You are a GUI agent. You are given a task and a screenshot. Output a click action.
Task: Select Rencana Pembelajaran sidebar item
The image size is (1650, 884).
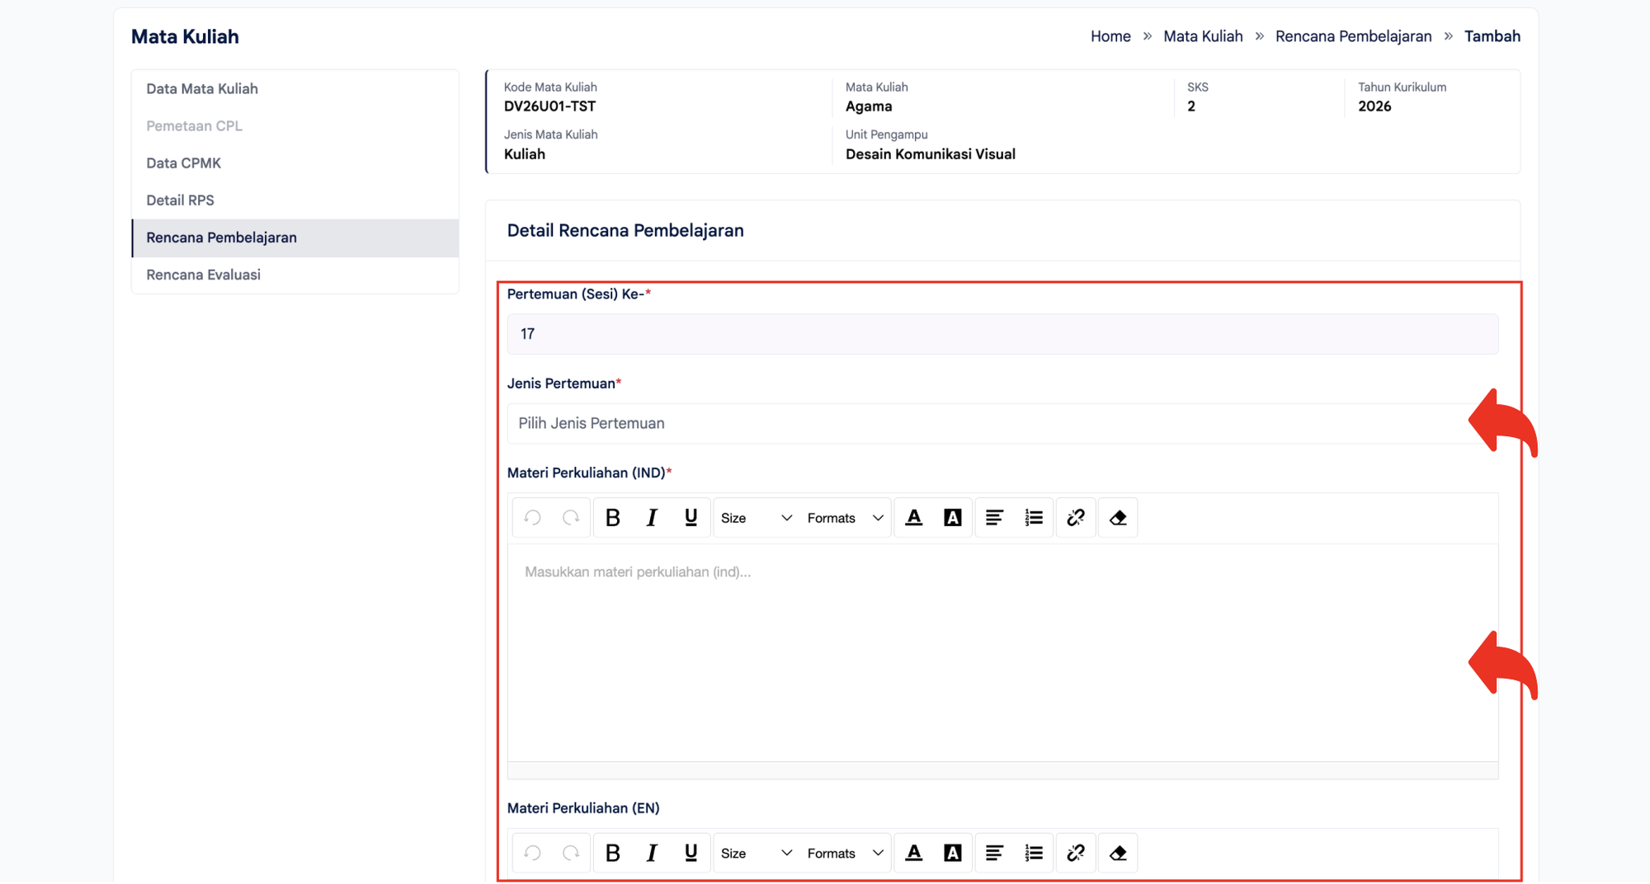[295, 237]
